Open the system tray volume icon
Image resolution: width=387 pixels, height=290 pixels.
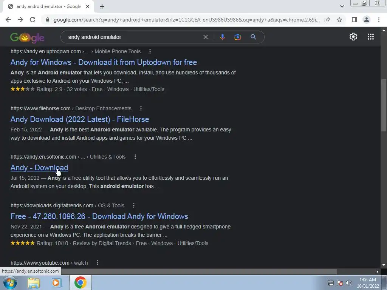(x=348, y=283)
